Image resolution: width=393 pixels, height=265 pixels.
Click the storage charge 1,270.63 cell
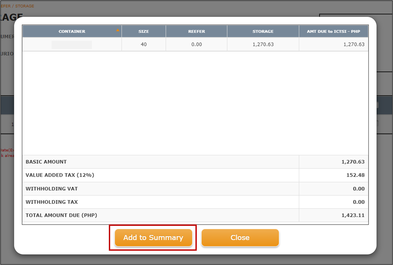click(x=263, y=44)
